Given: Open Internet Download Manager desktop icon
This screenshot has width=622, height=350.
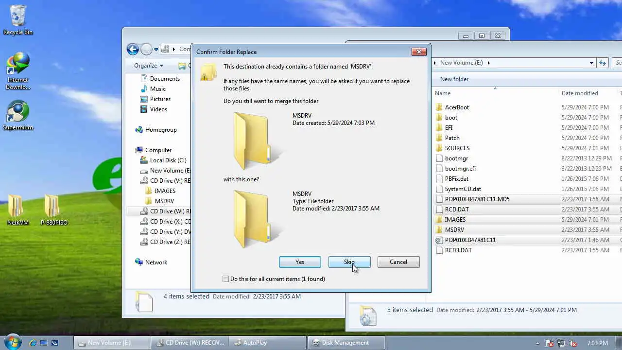Looking at the screenshot, I should coord(18,71).
